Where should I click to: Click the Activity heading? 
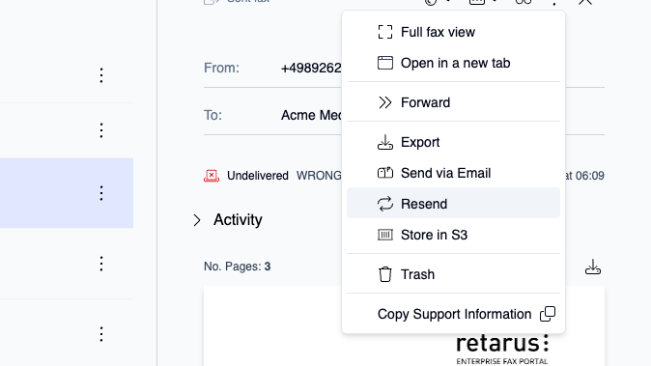238,219
